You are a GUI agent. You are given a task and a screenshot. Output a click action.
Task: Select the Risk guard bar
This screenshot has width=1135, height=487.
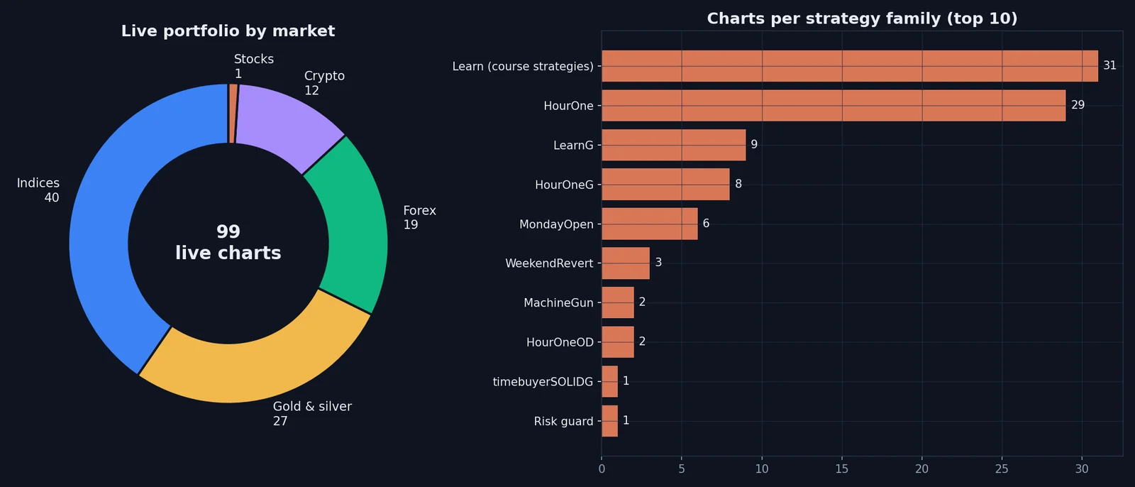609,421
